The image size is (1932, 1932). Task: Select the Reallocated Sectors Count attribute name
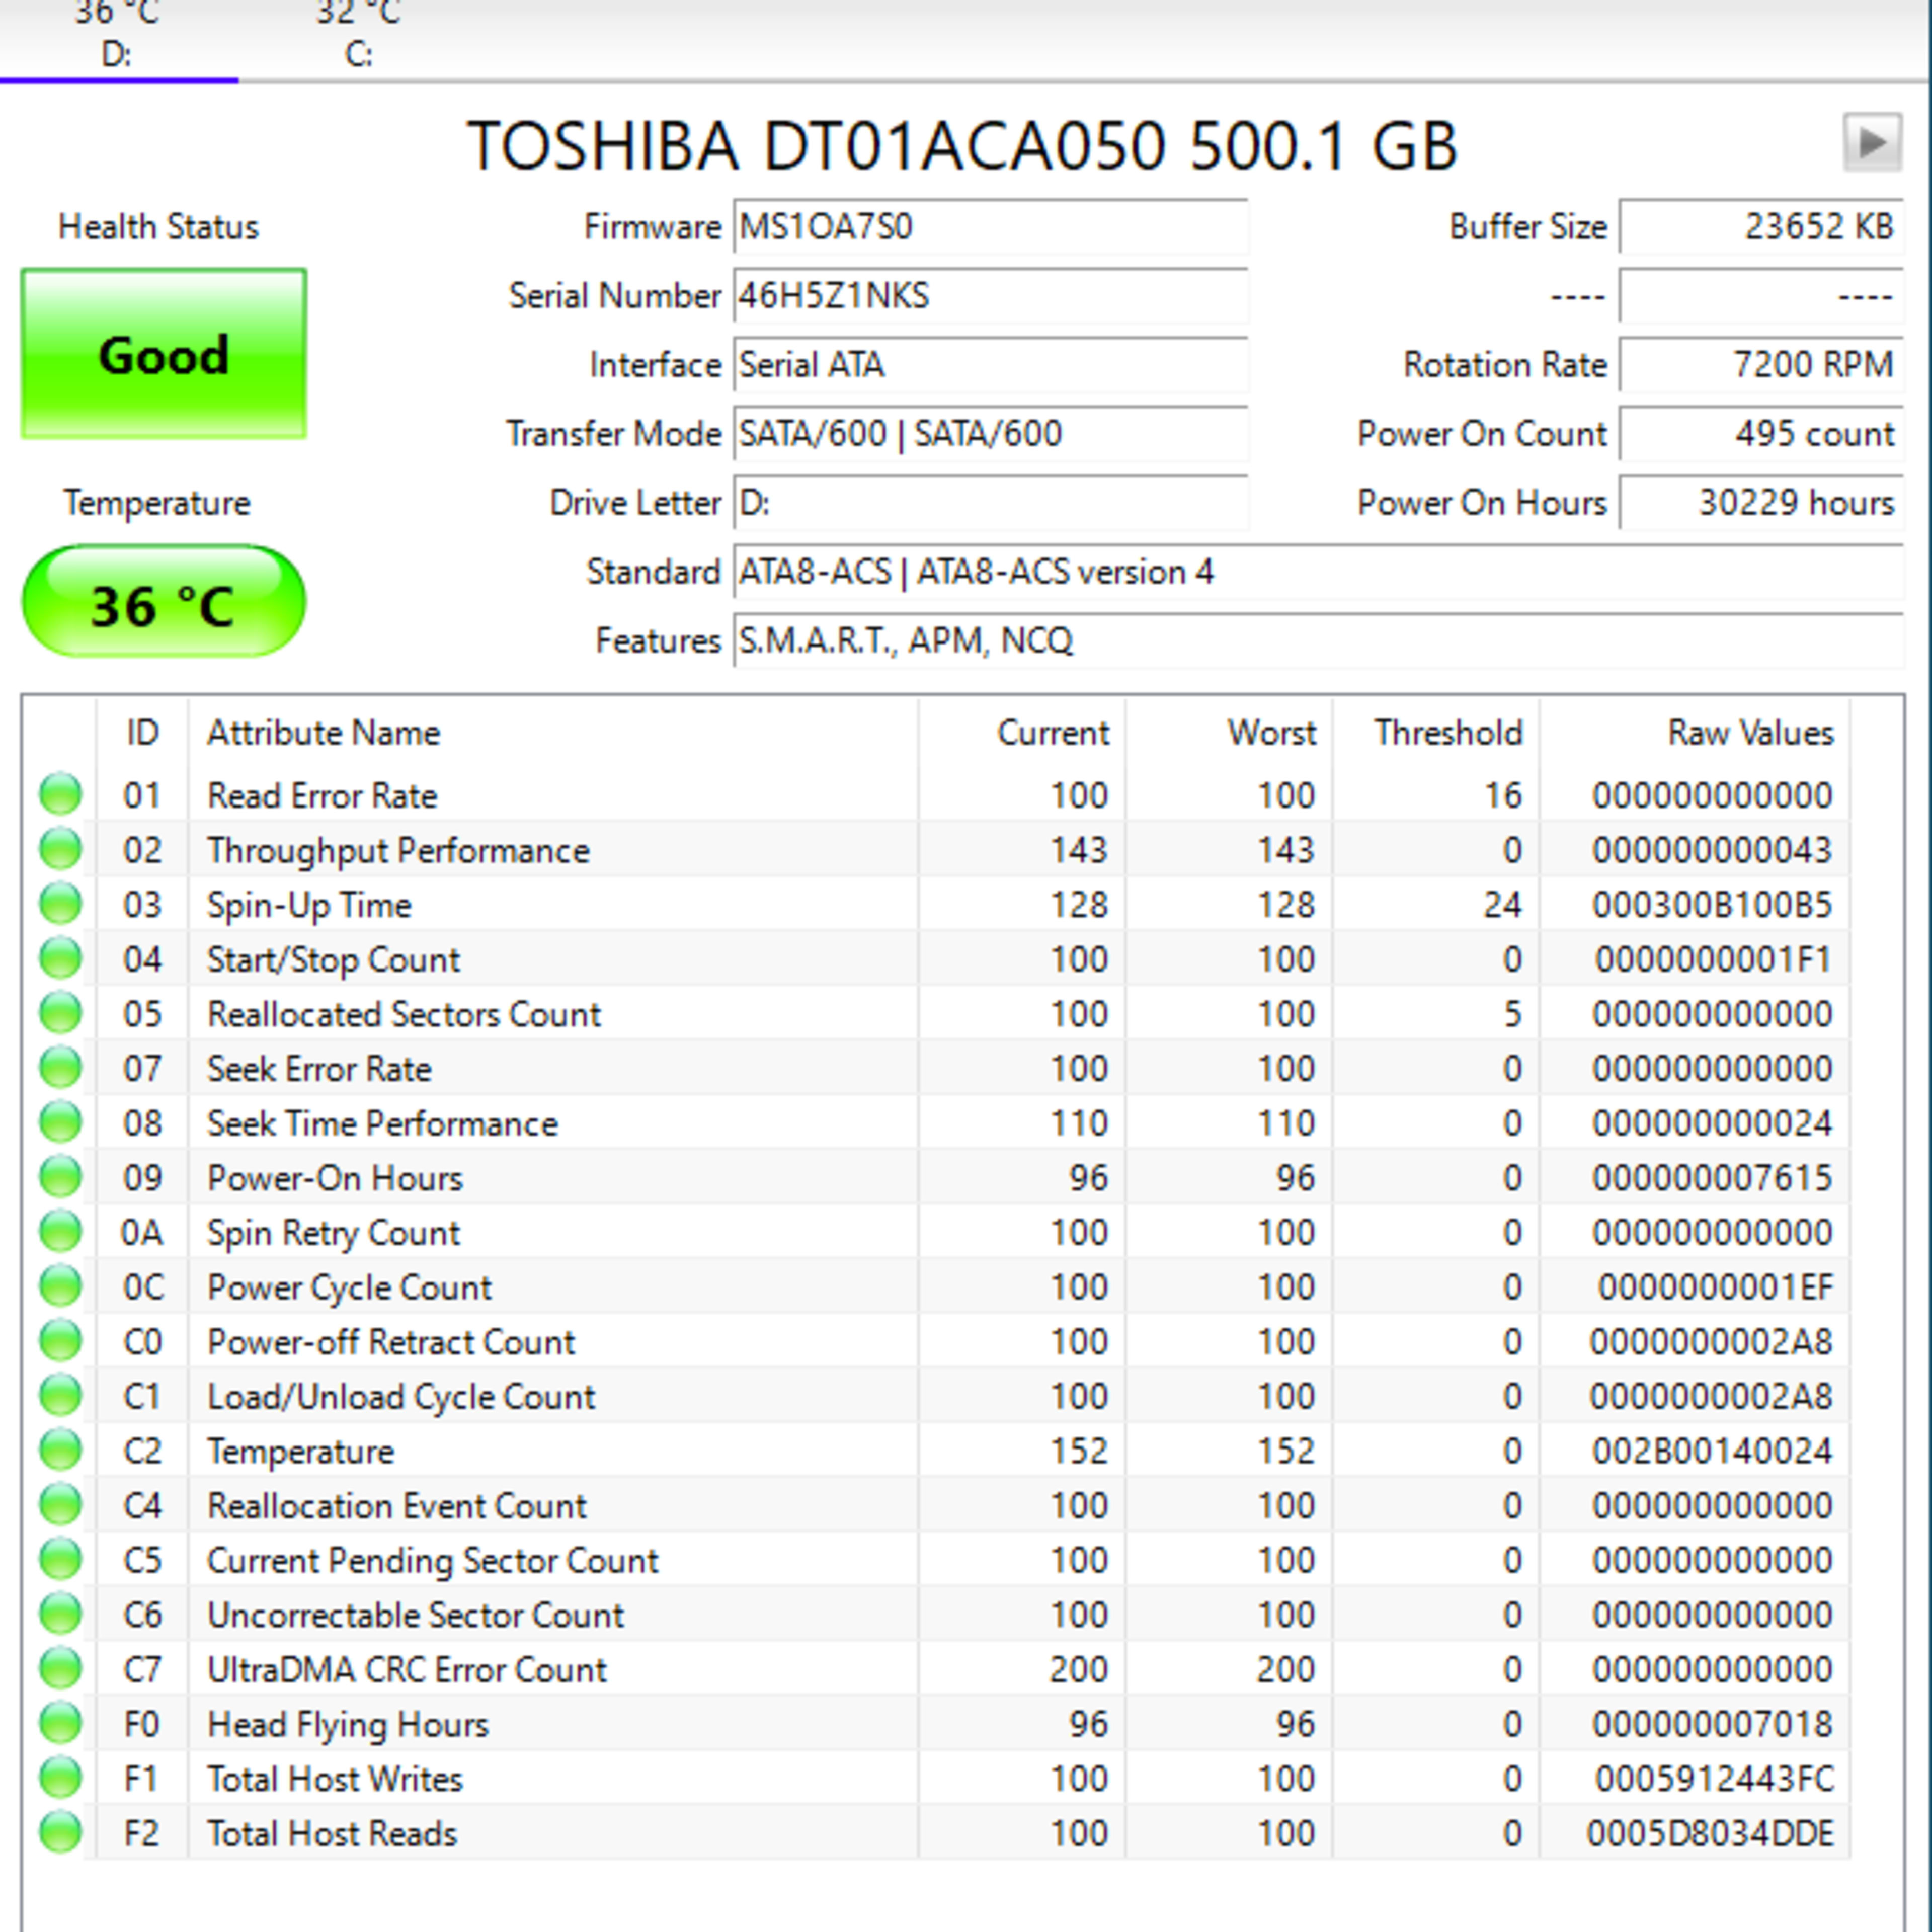[x=404, y=1014]
